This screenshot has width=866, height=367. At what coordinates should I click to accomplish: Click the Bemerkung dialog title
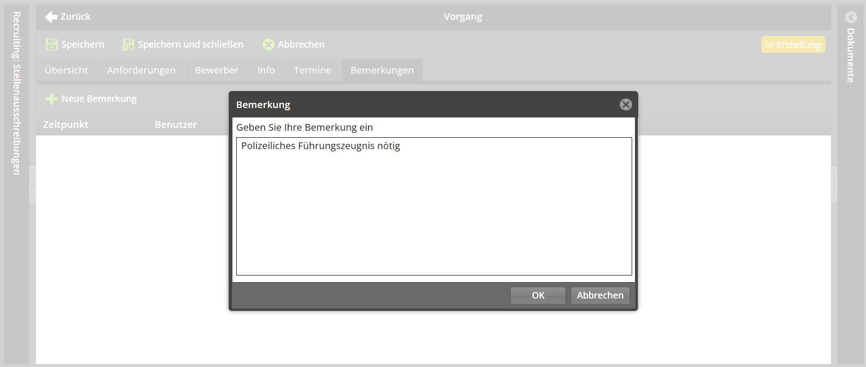263,105
